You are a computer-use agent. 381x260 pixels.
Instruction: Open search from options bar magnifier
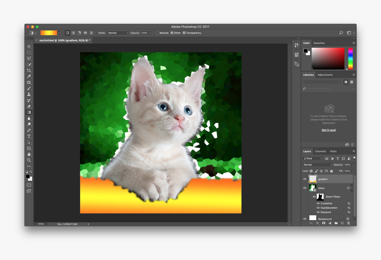point(341,33)
